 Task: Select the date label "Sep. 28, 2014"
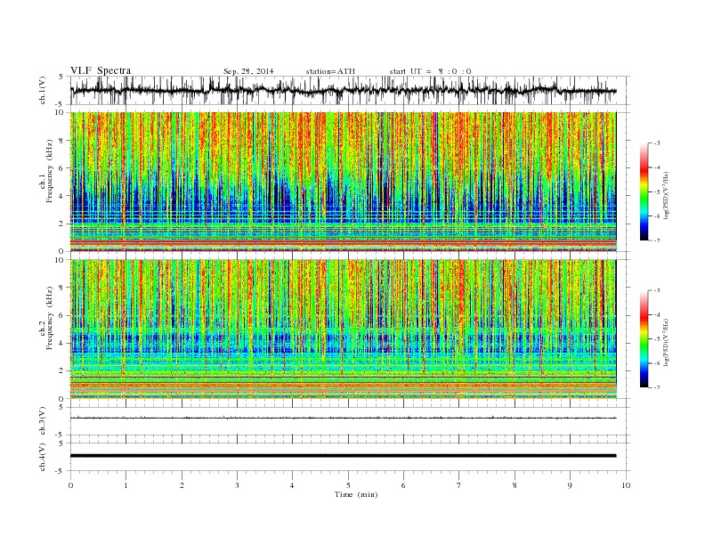point(248,71)
